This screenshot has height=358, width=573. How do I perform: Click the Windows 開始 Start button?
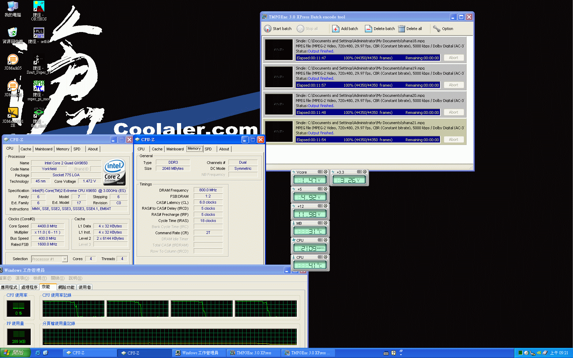coord(15,353)
